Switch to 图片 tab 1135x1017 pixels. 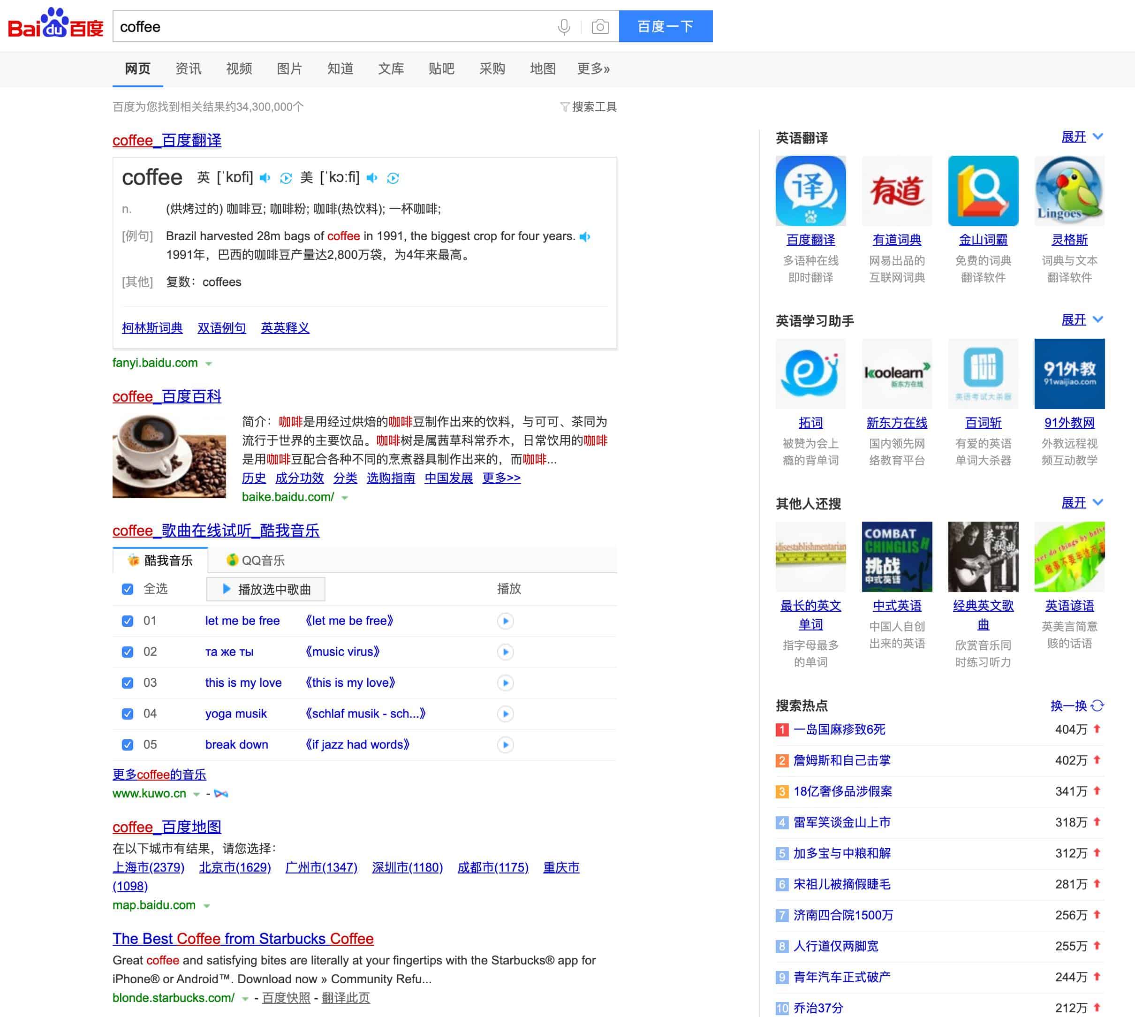click(289, 69)
